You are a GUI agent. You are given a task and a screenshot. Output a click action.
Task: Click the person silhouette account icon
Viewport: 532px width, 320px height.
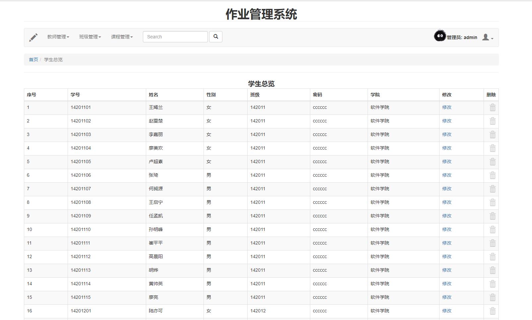pos(485,37)
